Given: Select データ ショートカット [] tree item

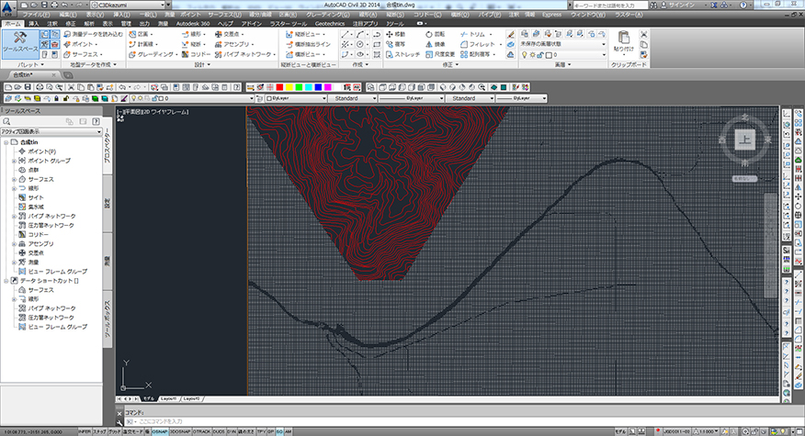Looking at the screenshot, I should [x=49, y=281].
